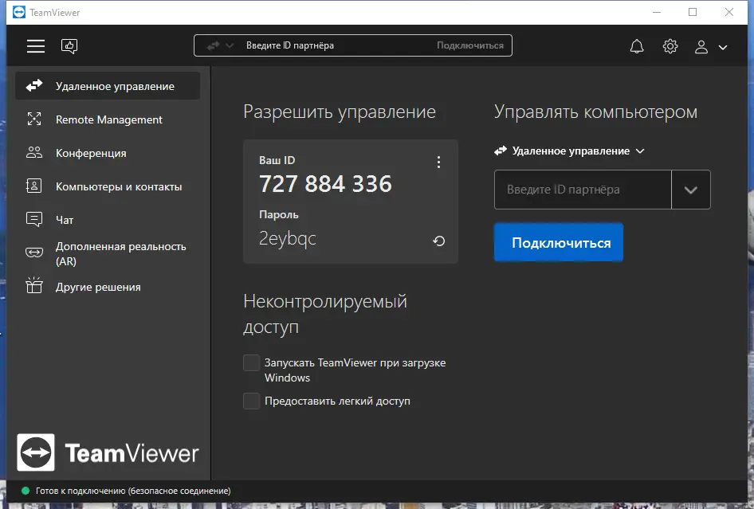Check Предоставить легкий доступ
Viewport: 754px width, 509px height.
(251, 401)
